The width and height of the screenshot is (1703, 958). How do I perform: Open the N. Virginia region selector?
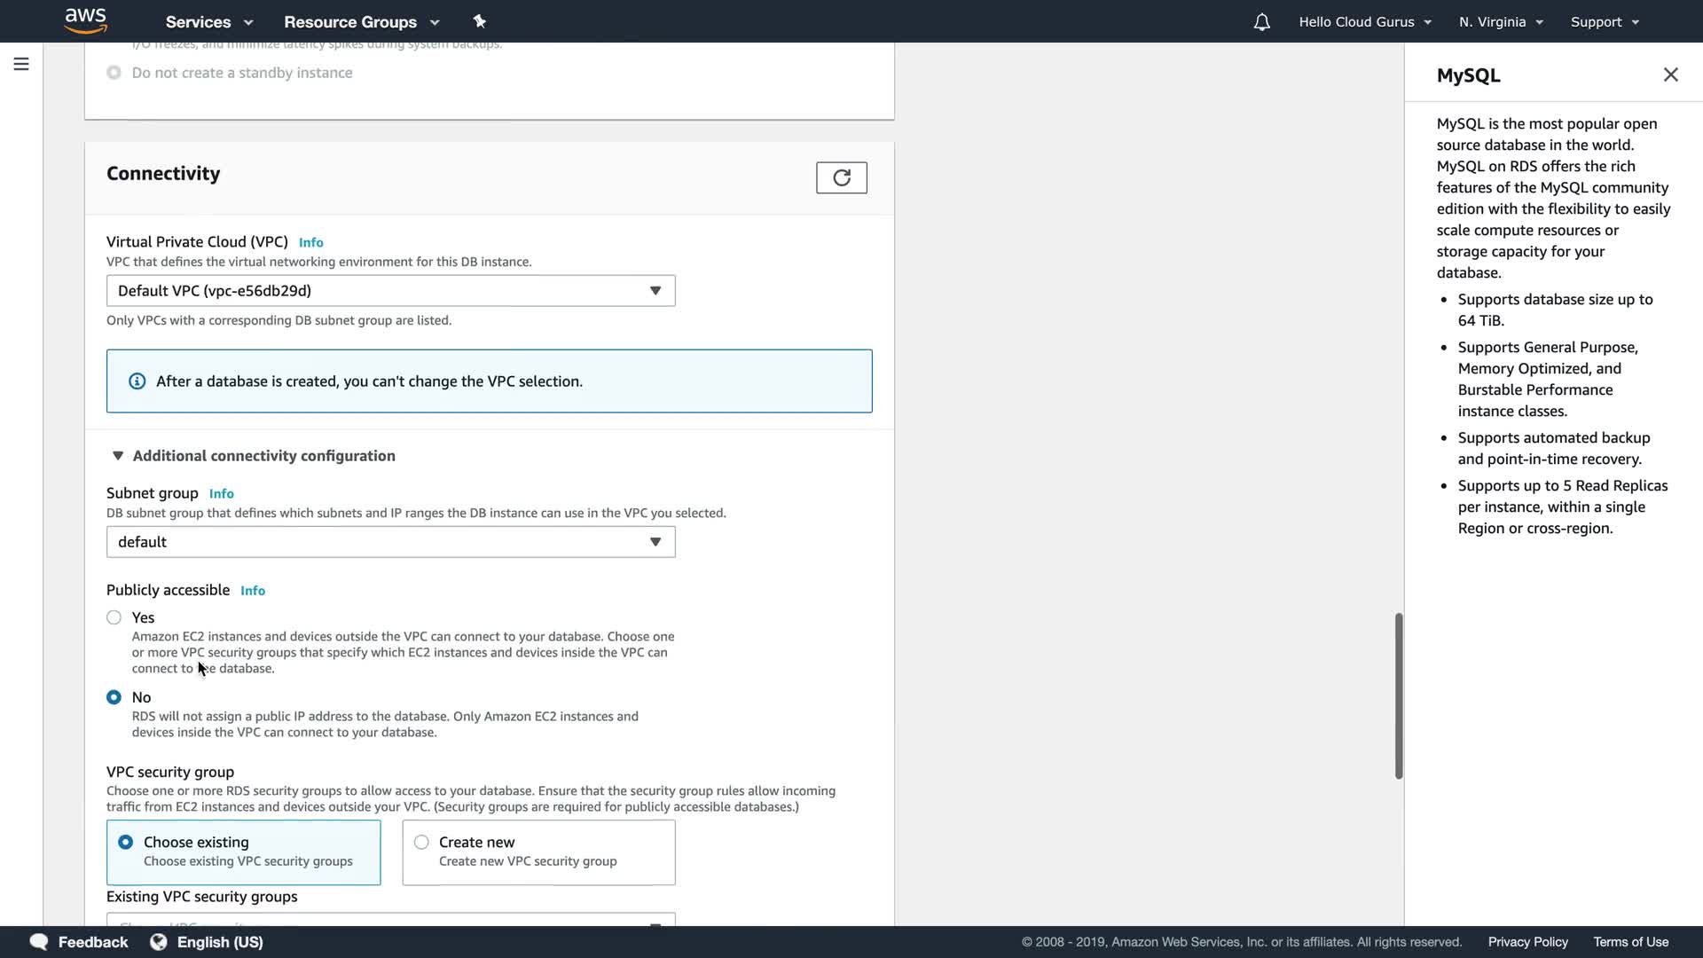click(1501, 22)
